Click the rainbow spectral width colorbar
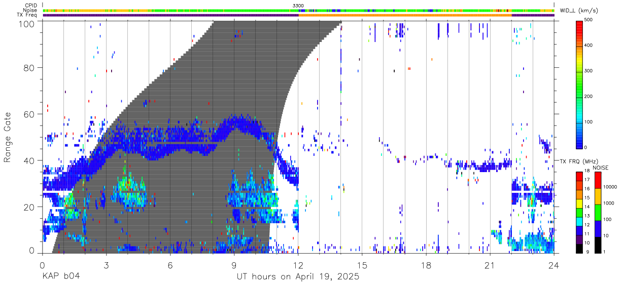The image size is (623, 287). 579,84
